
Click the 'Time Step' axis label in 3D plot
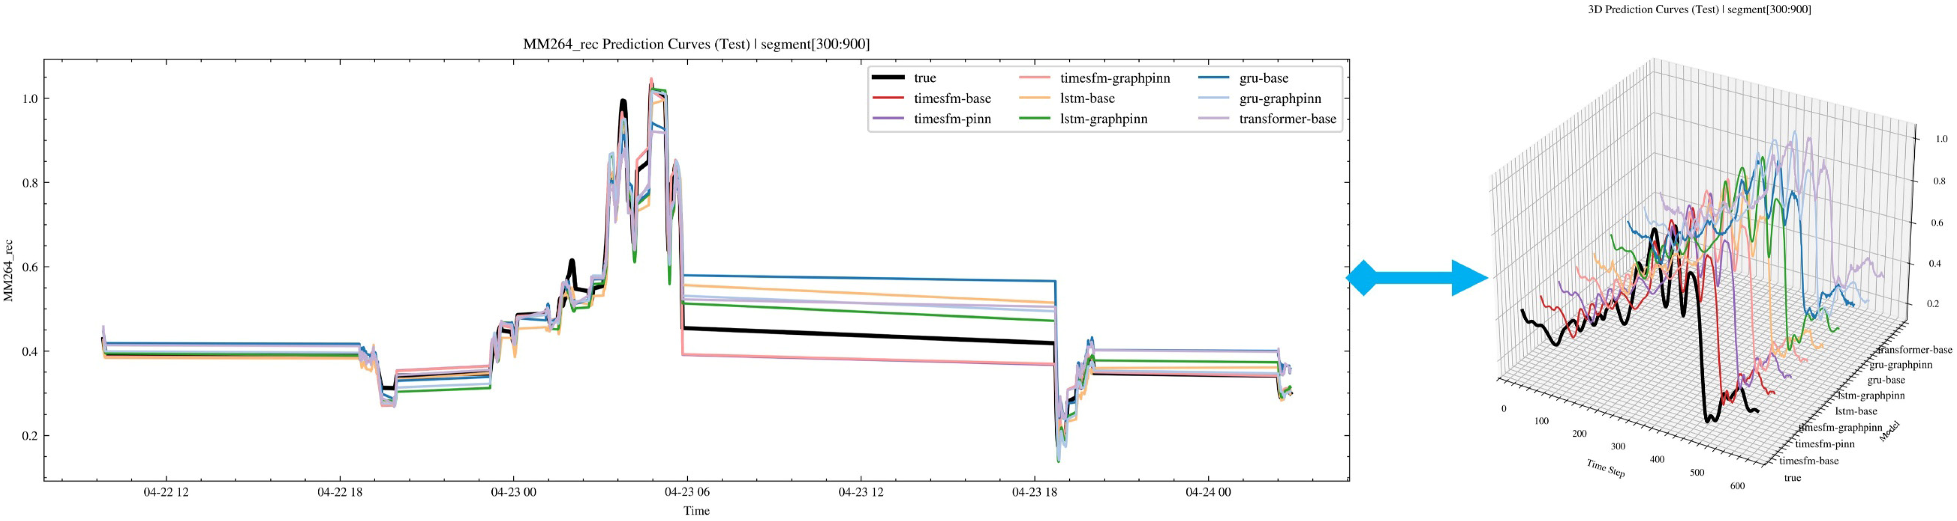1605,468
